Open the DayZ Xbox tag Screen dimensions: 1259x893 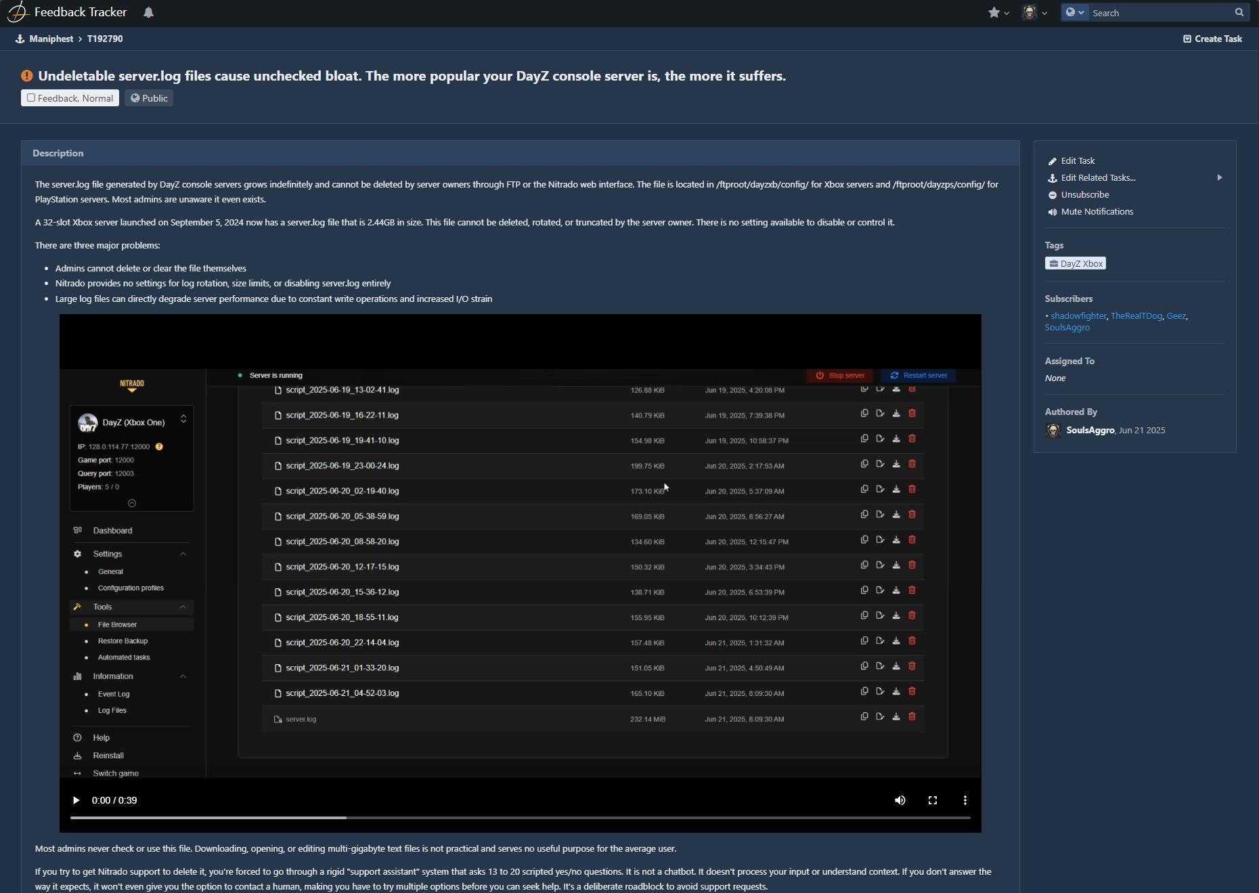coord(1076,263)
